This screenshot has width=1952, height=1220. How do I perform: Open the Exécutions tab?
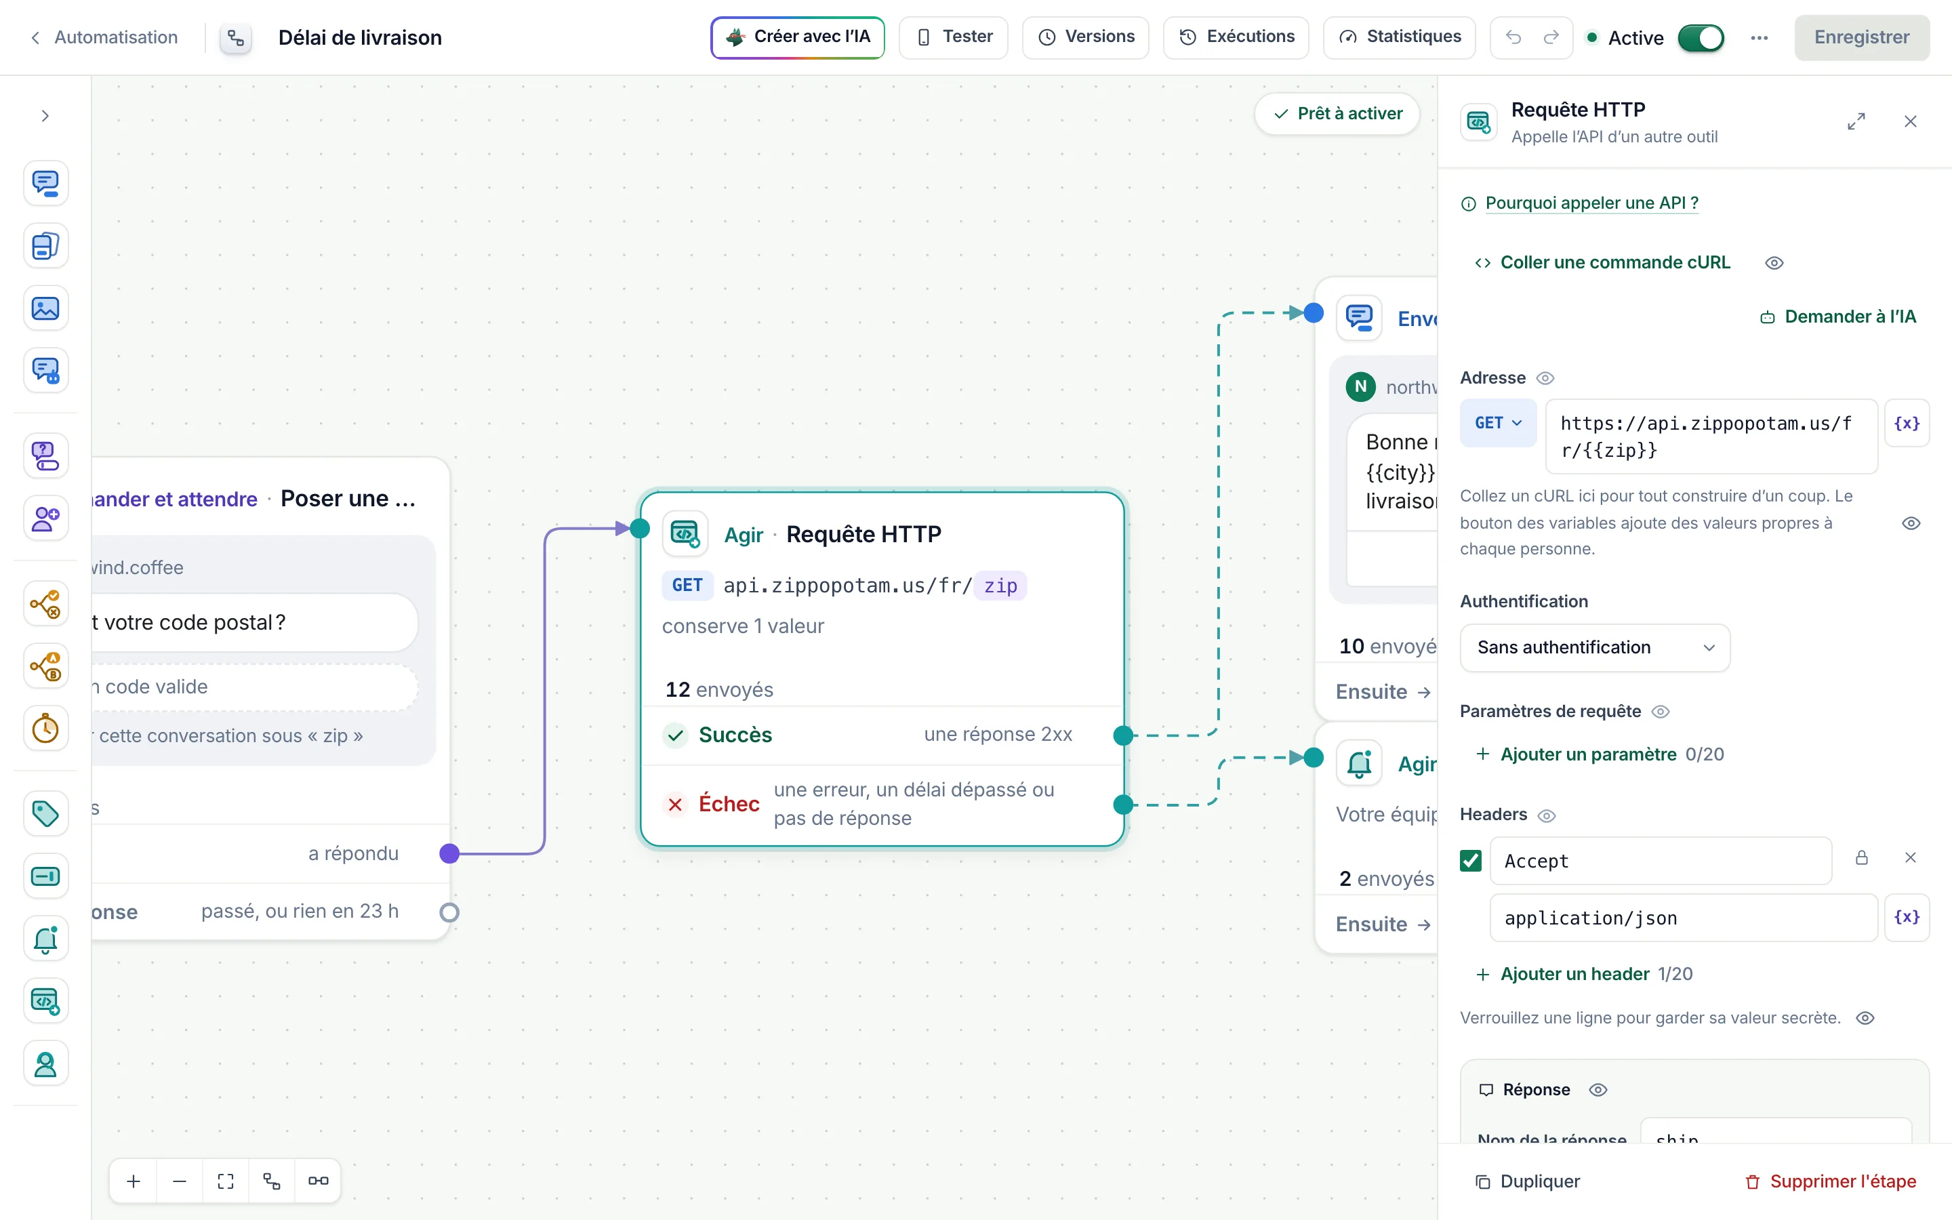coord(1236,37)
